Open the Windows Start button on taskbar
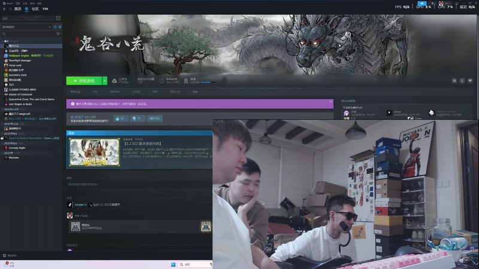 (173, 264)
